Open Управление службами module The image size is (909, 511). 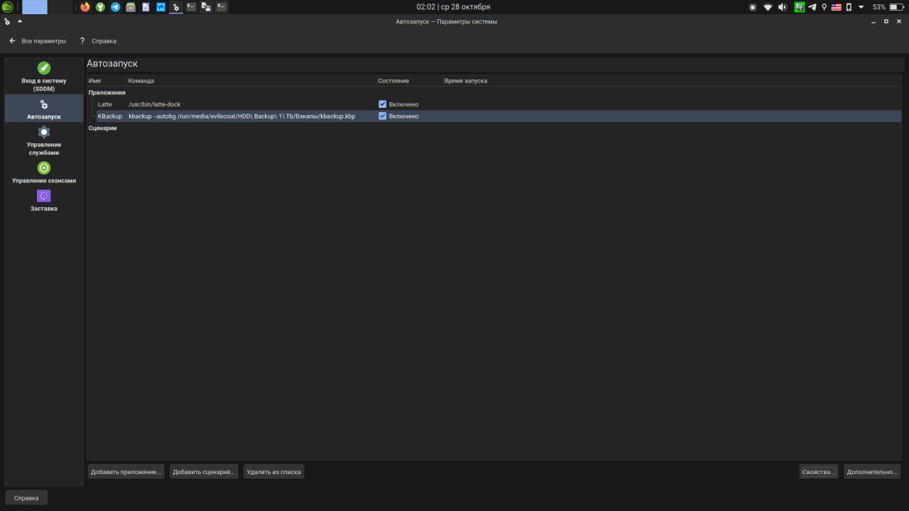[x=44, y=141]
